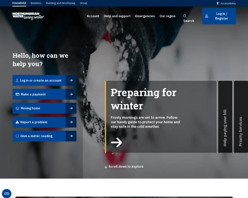Viewport: 248px width, 198px height.
Task: Click the magnifying glass search icon
Action: point(185,16)
